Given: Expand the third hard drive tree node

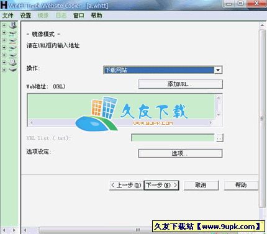Looking at the screenshot, I should pyautogui.click(x=4, y=48).
